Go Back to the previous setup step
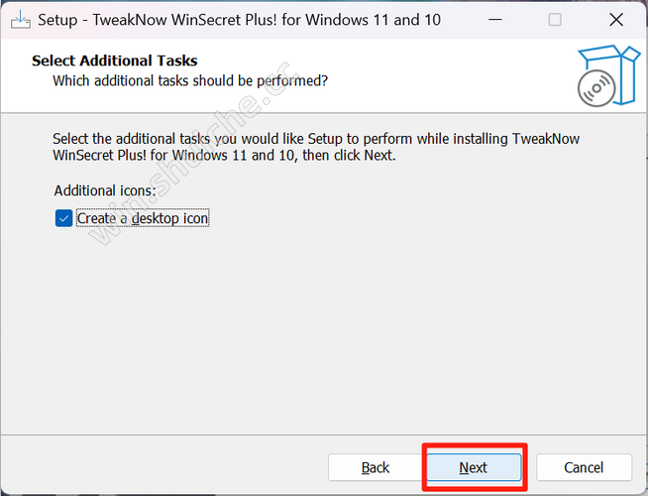648x496 pixels. tap(376, 467)
